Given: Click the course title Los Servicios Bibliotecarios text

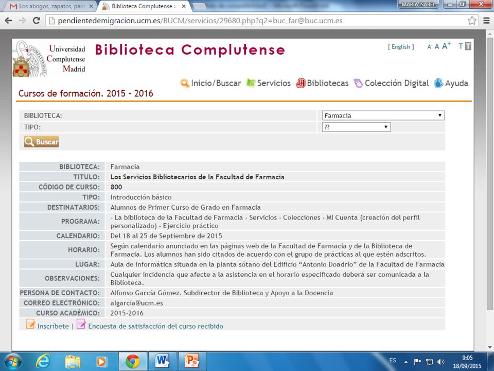Looking at the screenshot, I should [197, 177].
